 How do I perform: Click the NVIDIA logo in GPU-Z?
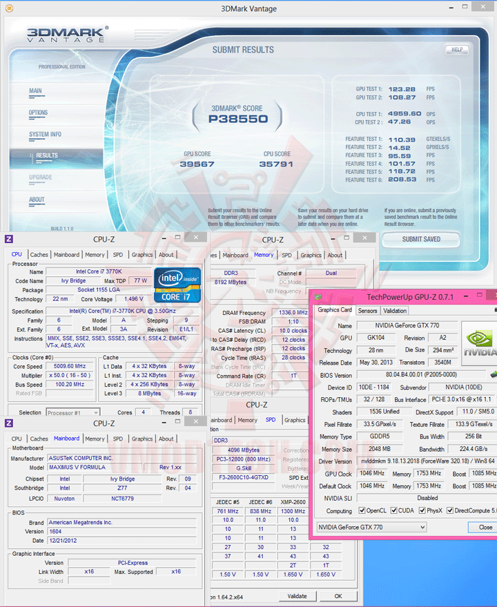point(479,343)
